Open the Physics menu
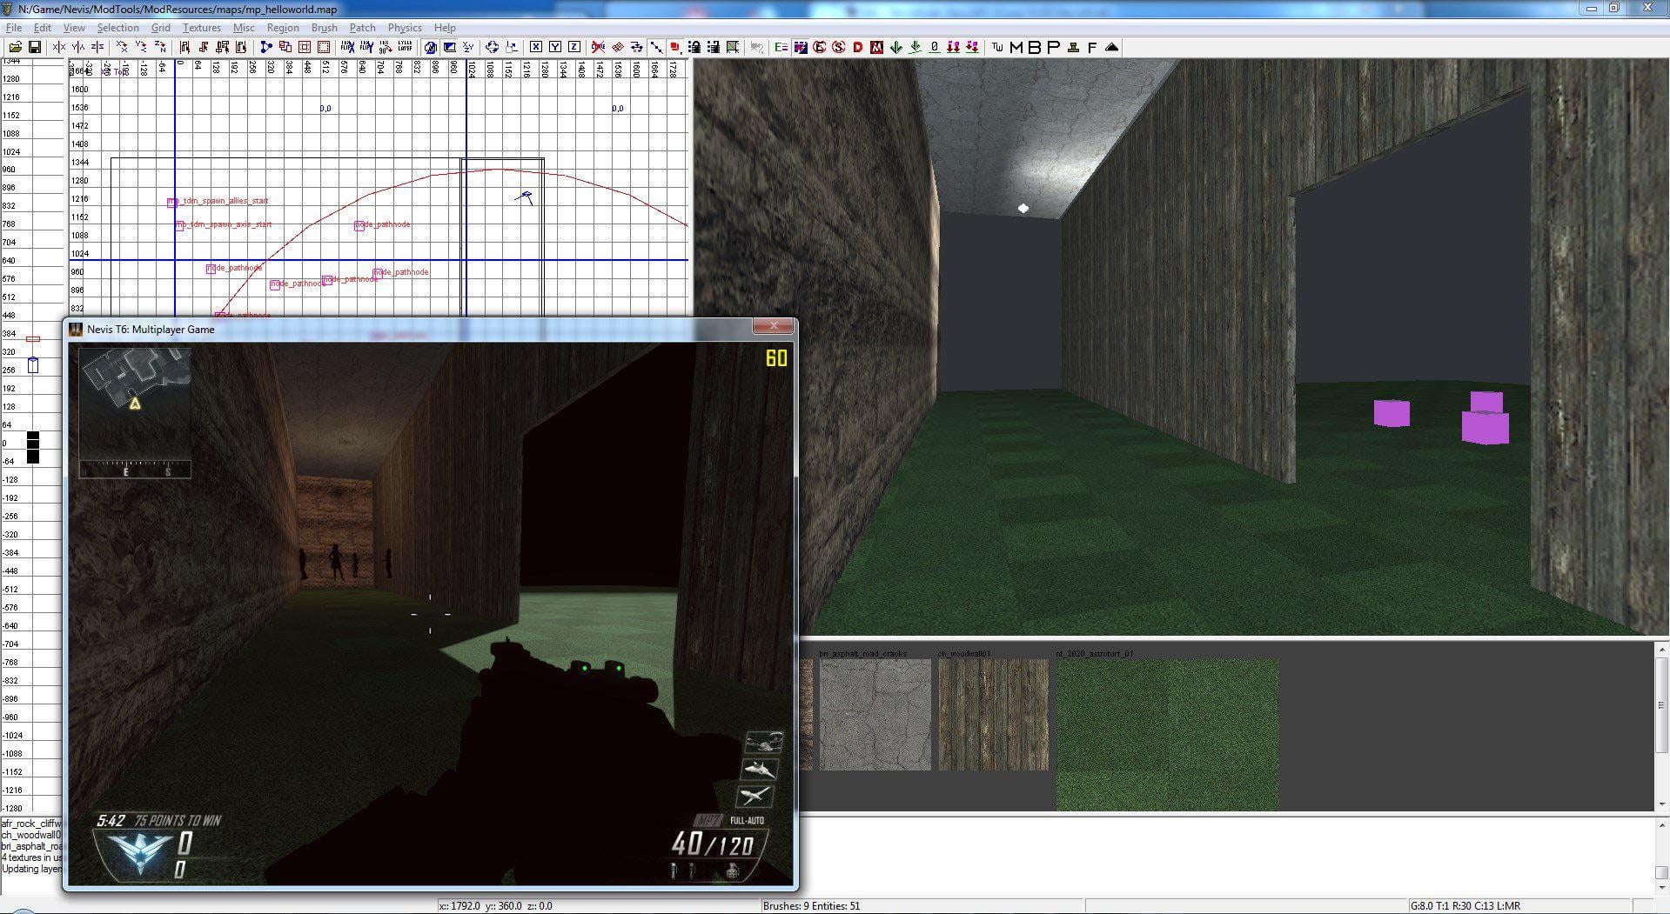 click(x=405, y=28)
